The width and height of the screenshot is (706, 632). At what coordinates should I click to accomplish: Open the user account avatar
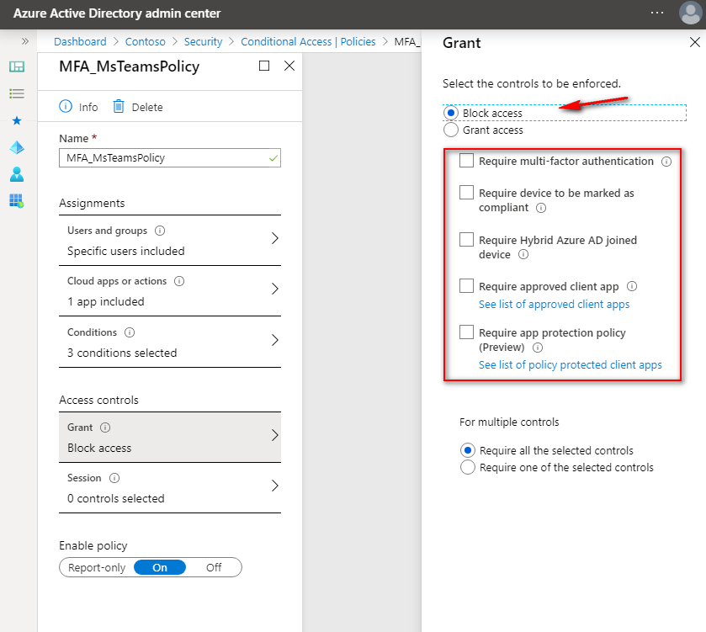pyautogui.click(x=690, y=13)
